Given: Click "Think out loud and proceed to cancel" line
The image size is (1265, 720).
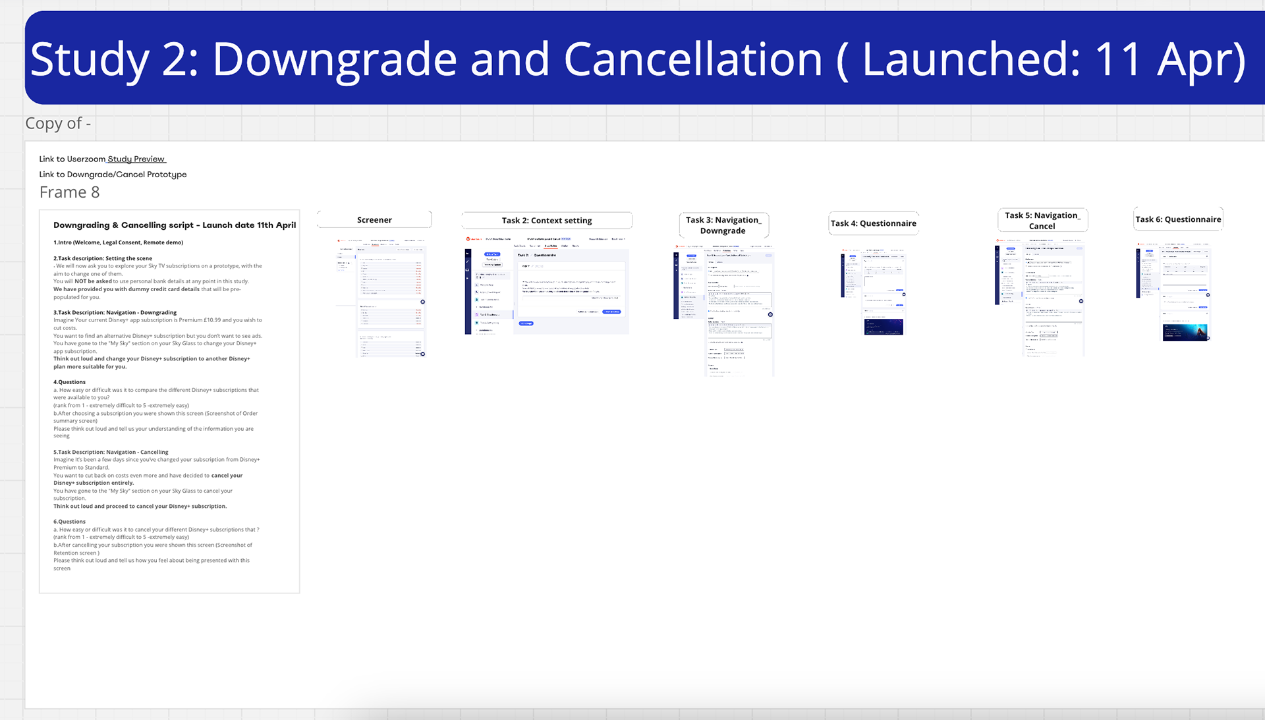Looking at the screenshot, I should point(140,507).
